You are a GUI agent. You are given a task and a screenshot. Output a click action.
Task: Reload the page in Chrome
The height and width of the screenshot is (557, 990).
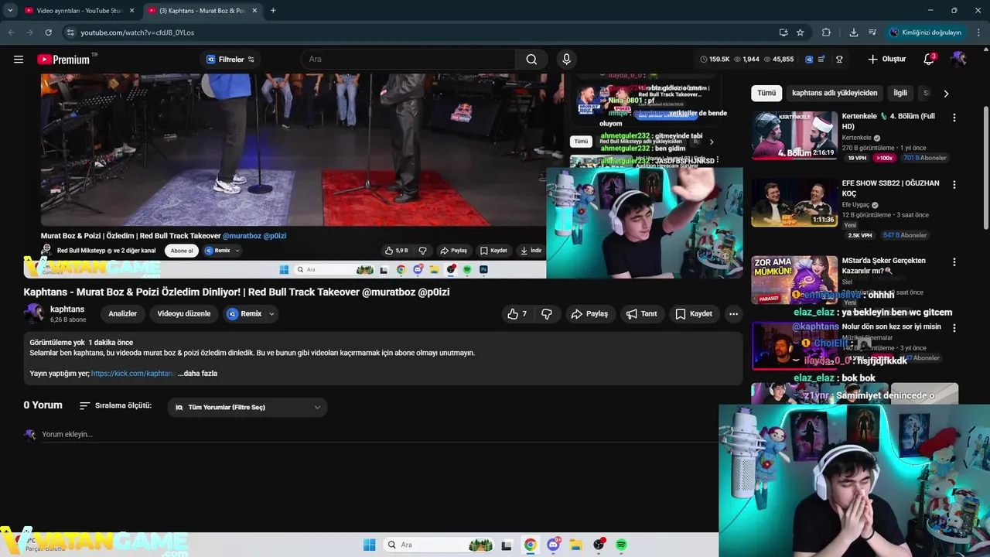coord(48,32)
